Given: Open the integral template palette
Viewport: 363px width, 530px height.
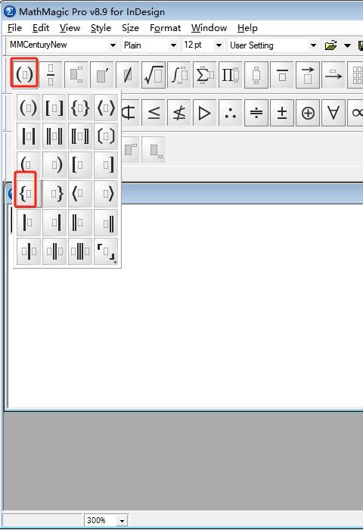Looking at the screenshot, I should [x=179, y=75].
